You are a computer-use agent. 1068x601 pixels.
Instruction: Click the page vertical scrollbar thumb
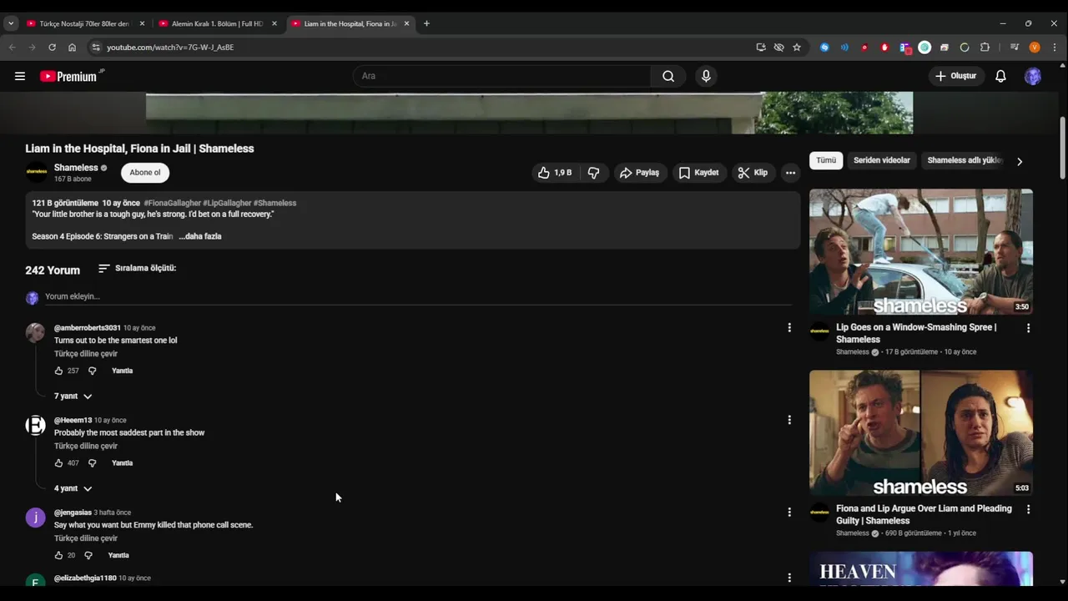coord(1062,147)
